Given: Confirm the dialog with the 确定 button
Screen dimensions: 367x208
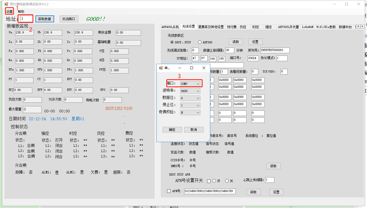Looking at the screenshot, I should (x=172, y=130).
